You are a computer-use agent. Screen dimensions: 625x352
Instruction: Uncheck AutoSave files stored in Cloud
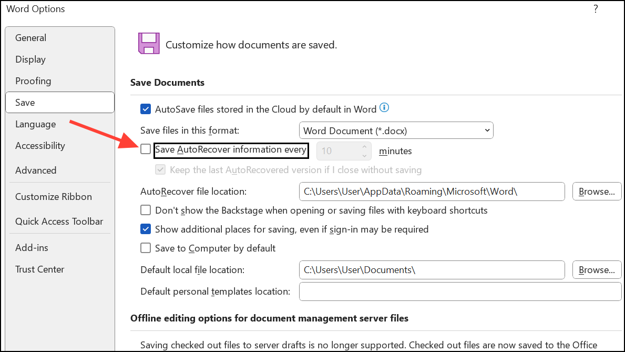(x=146, y=109)
